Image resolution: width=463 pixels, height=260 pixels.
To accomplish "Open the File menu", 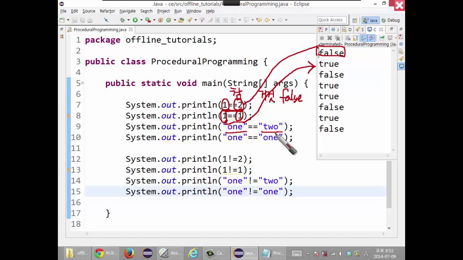I will click(x=63, y=11).
